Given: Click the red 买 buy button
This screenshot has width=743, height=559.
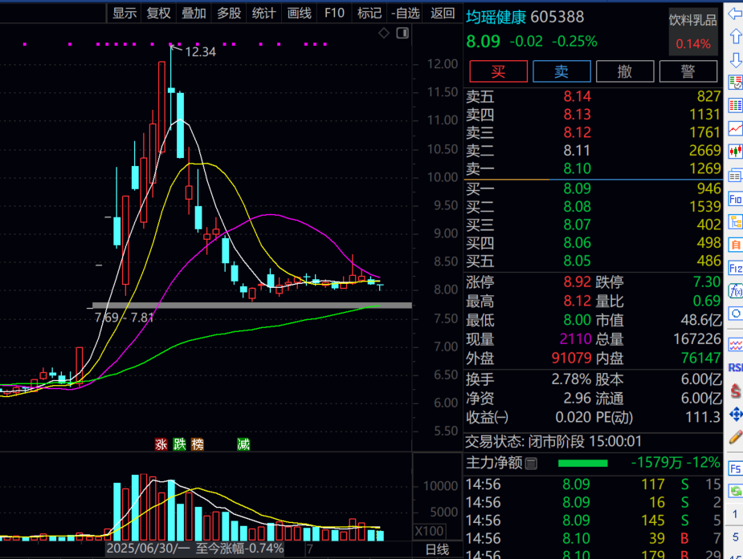Looking at the screenshot, I should coord(499,71).
